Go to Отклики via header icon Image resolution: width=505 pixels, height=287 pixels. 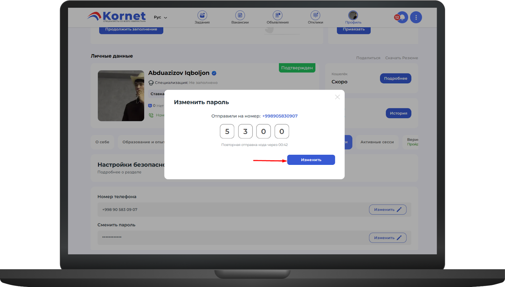[x=315, y=15]
